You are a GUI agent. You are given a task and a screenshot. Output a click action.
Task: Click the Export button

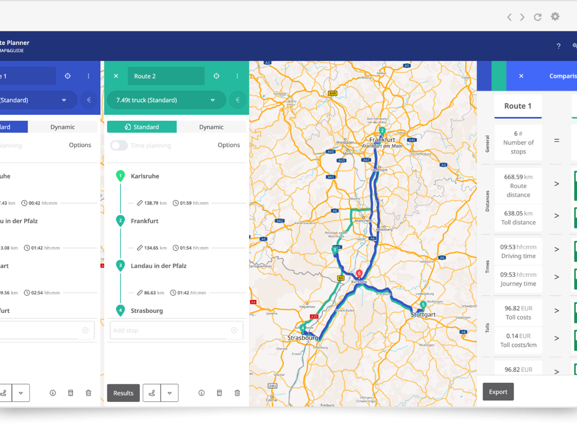coord(498,392)
